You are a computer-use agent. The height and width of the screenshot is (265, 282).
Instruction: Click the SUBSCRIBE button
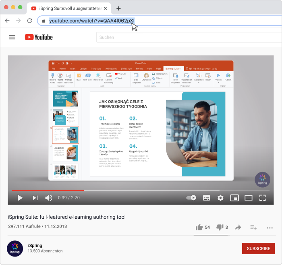[258, 248]
